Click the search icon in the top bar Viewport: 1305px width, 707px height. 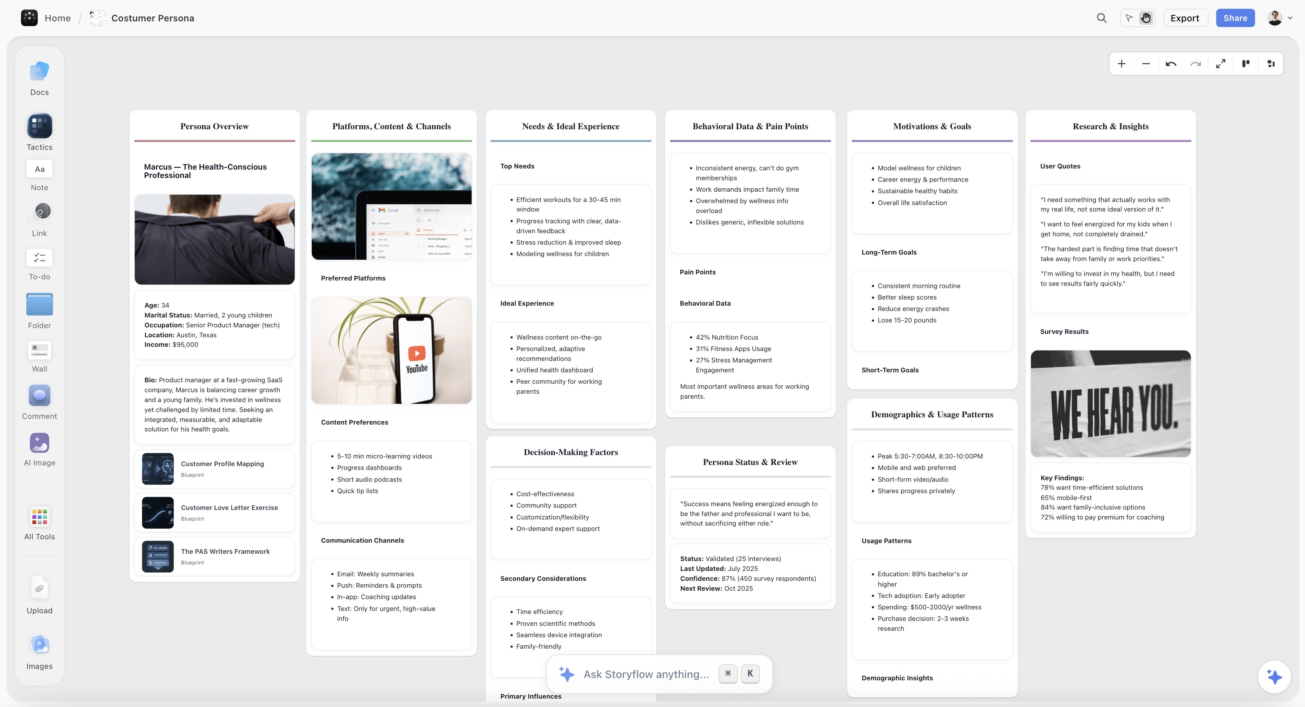[1102, 18]
